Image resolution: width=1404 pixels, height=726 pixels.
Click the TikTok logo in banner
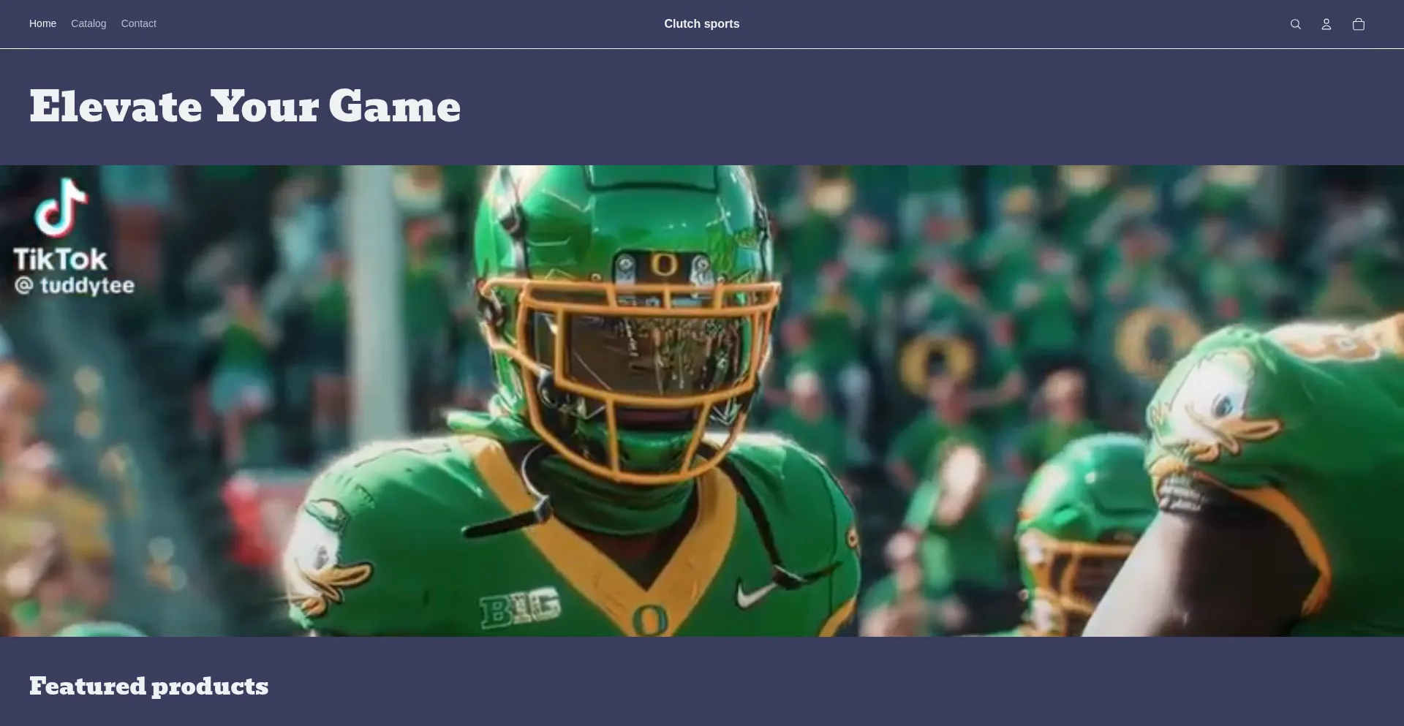[61, 208]
